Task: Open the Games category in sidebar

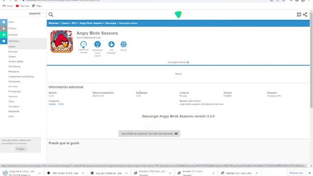Action: (x=12, y=46)
